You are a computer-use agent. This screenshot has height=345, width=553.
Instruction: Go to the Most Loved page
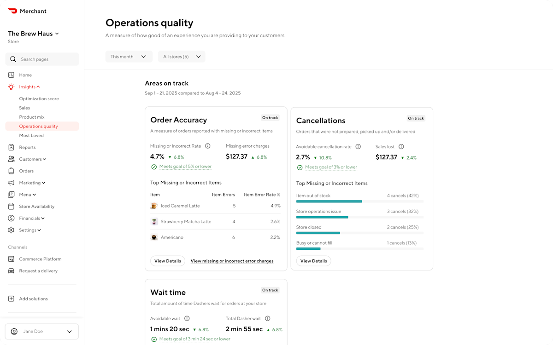pyautogui.click(x=31, y=135)
